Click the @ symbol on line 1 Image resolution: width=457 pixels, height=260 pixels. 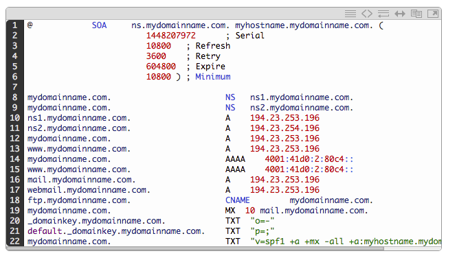click(x=30, y=25)
